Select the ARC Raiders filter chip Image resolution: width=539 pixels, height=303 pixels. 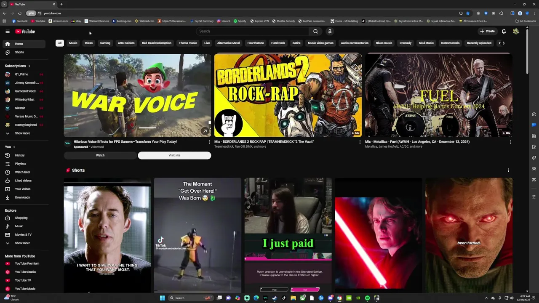click(x=126, y=43)
